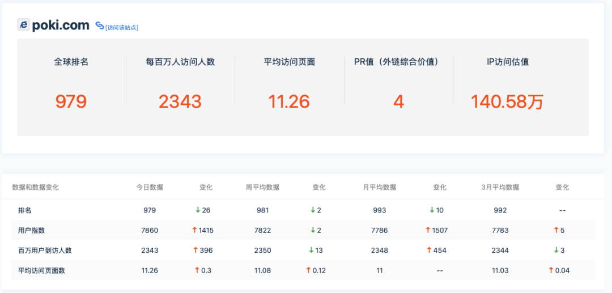Click the weekly visitors value 2350

(262, 250)
